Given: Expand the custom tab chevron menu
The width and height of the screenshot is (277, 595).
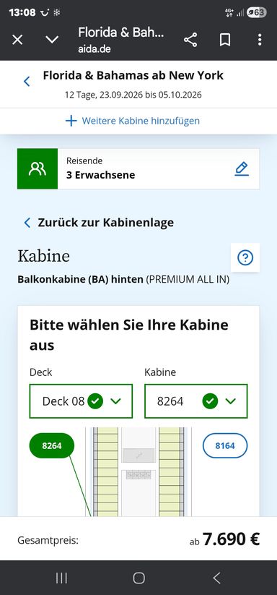Looking at the screenshot, I should click(52, 40).
